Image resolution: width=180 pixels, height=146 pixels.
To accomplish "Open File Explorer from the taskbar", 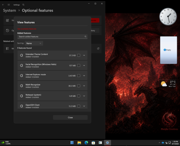I will pyautogui.click(x=79, y=143).
